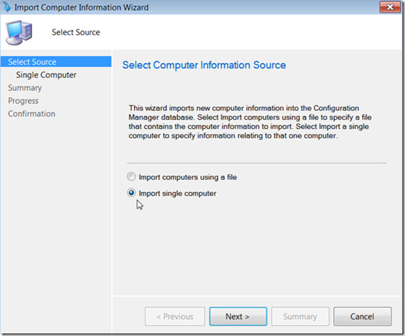The image size is (405, 336).
Task: Select the Import single computer radio button
Action: tap(131, 192)
